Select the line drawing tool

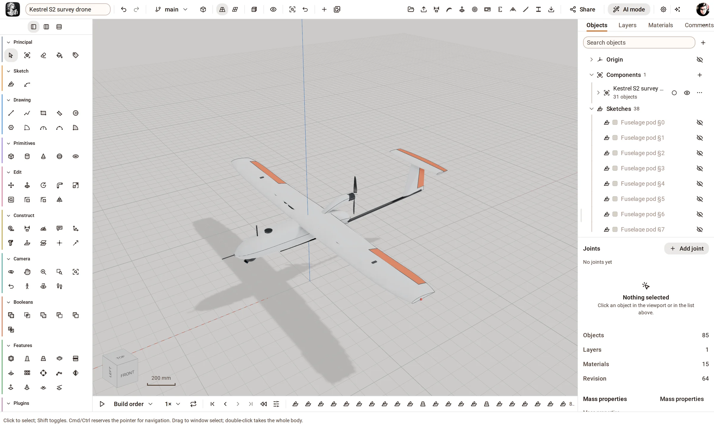pos(11,113)
